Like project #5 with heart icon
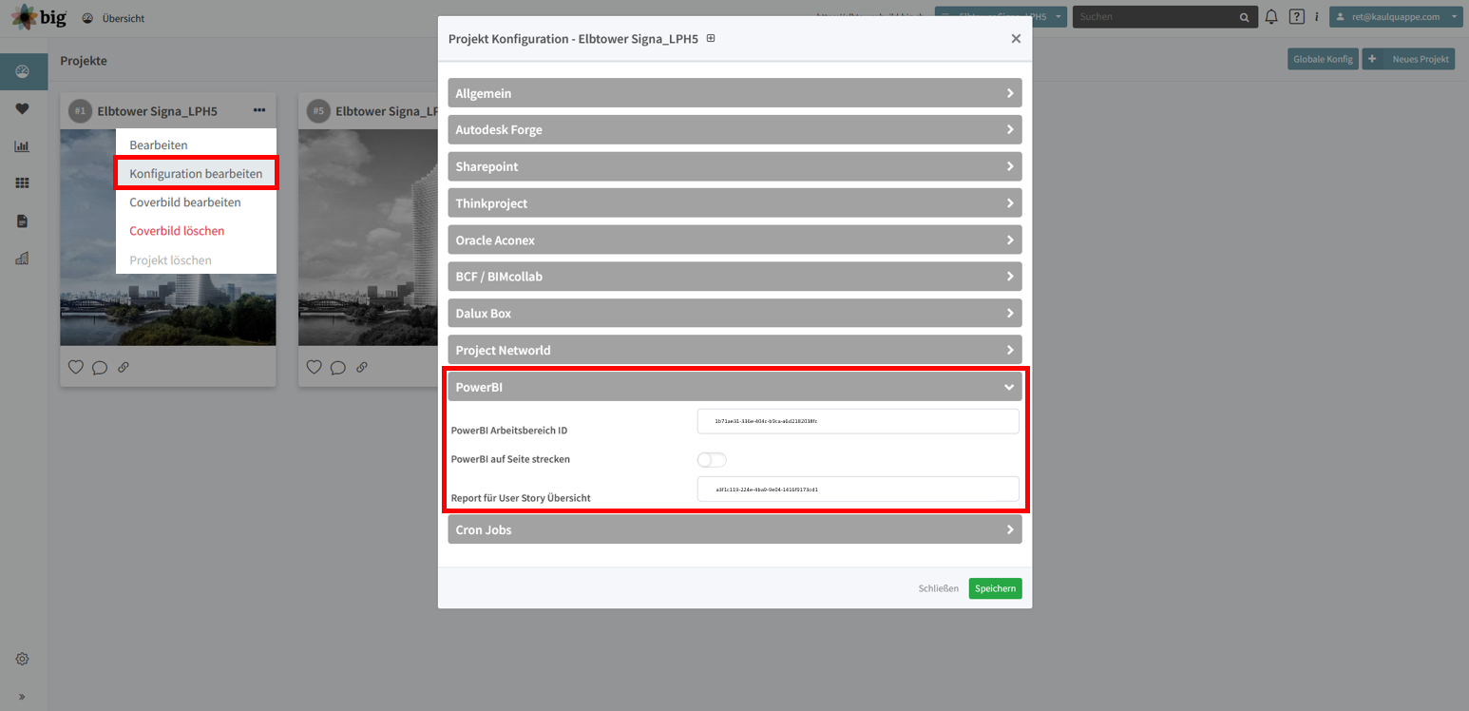This screenshot has width=1469, height=711. [315, 367]
